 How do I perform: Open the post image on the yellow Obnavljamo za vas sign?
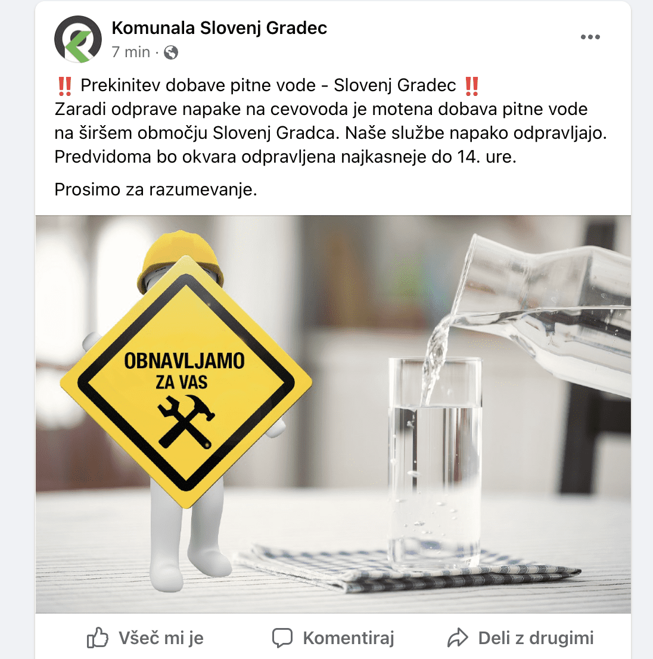[186, 383]
